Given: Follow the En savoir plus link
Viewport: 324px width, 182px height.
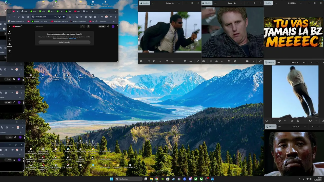Looking at the screenshot, I should [x=72, y=39].
